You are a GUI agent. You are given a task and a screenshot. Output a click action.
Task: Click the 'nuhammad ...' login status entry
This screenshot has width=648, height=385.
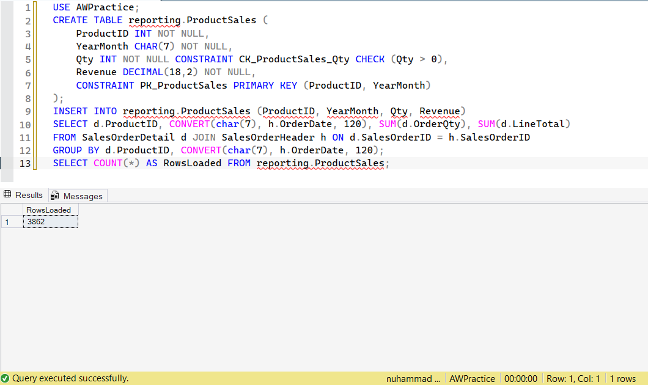[413, 379]
